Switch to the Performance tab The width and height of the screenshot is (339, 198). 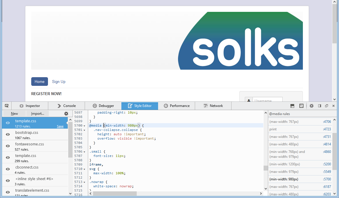177,106
